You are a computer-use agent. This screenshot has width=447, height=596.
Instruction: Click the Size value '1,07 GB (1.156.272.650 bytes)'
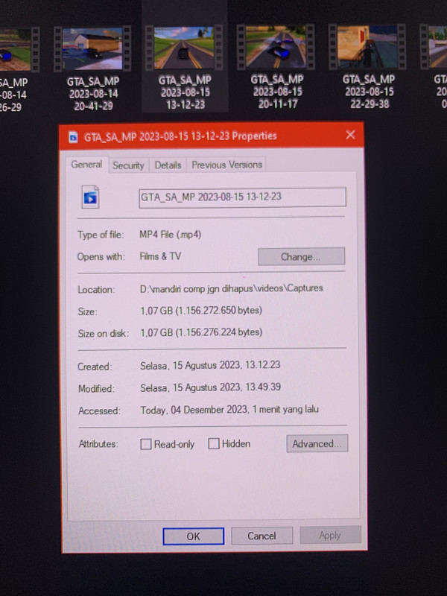click(201, 311)
